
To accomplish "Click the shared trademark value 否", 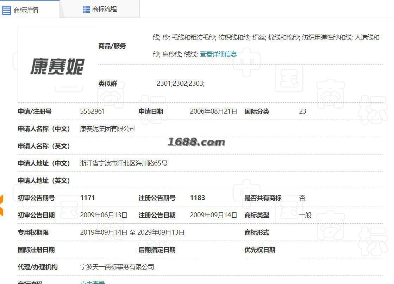I will coord(302,198).
